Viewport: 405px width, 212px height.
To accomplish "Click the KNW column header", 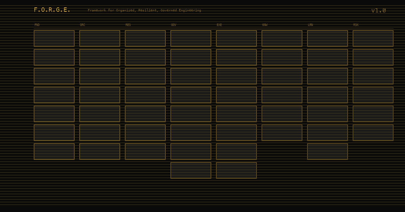I will point(264,25).
